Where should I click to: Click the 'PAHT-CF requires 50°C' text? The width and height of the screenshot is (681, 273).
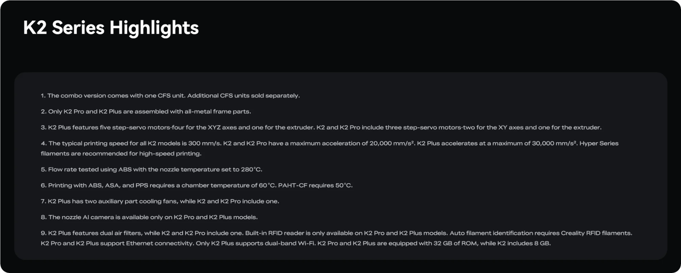click(x=315, y=185)
